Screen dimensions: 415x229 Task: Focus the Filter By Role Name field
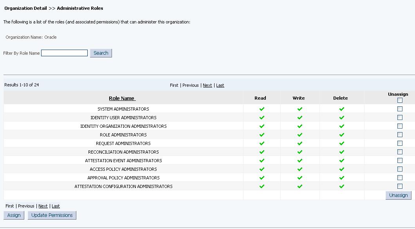pos(64,53)
